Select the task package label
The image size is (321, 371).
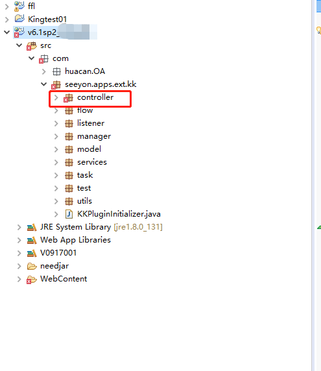tap(85, 175)
